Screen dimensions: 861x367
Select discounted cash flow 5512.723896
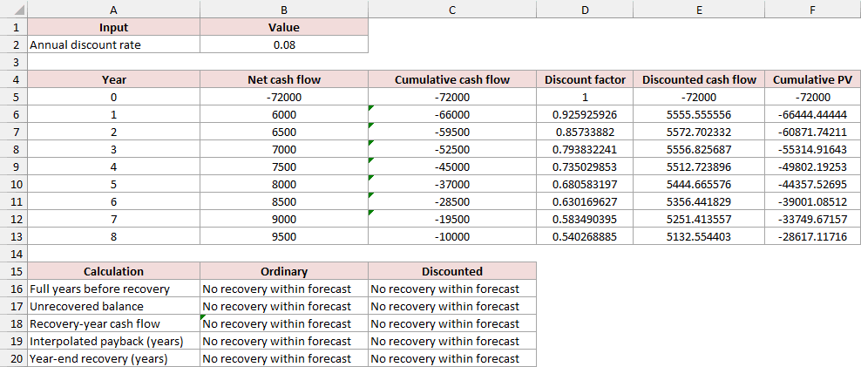pos(699,167)
